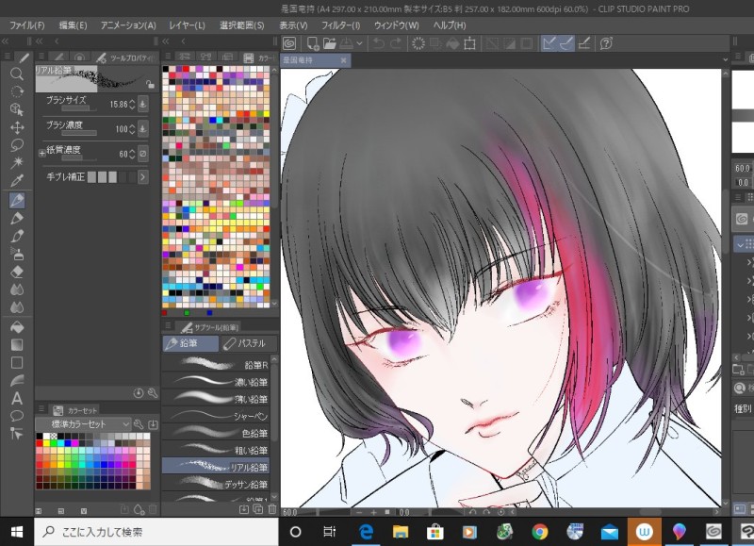Duplicate sub tool icon below brush list

[258, 509]
